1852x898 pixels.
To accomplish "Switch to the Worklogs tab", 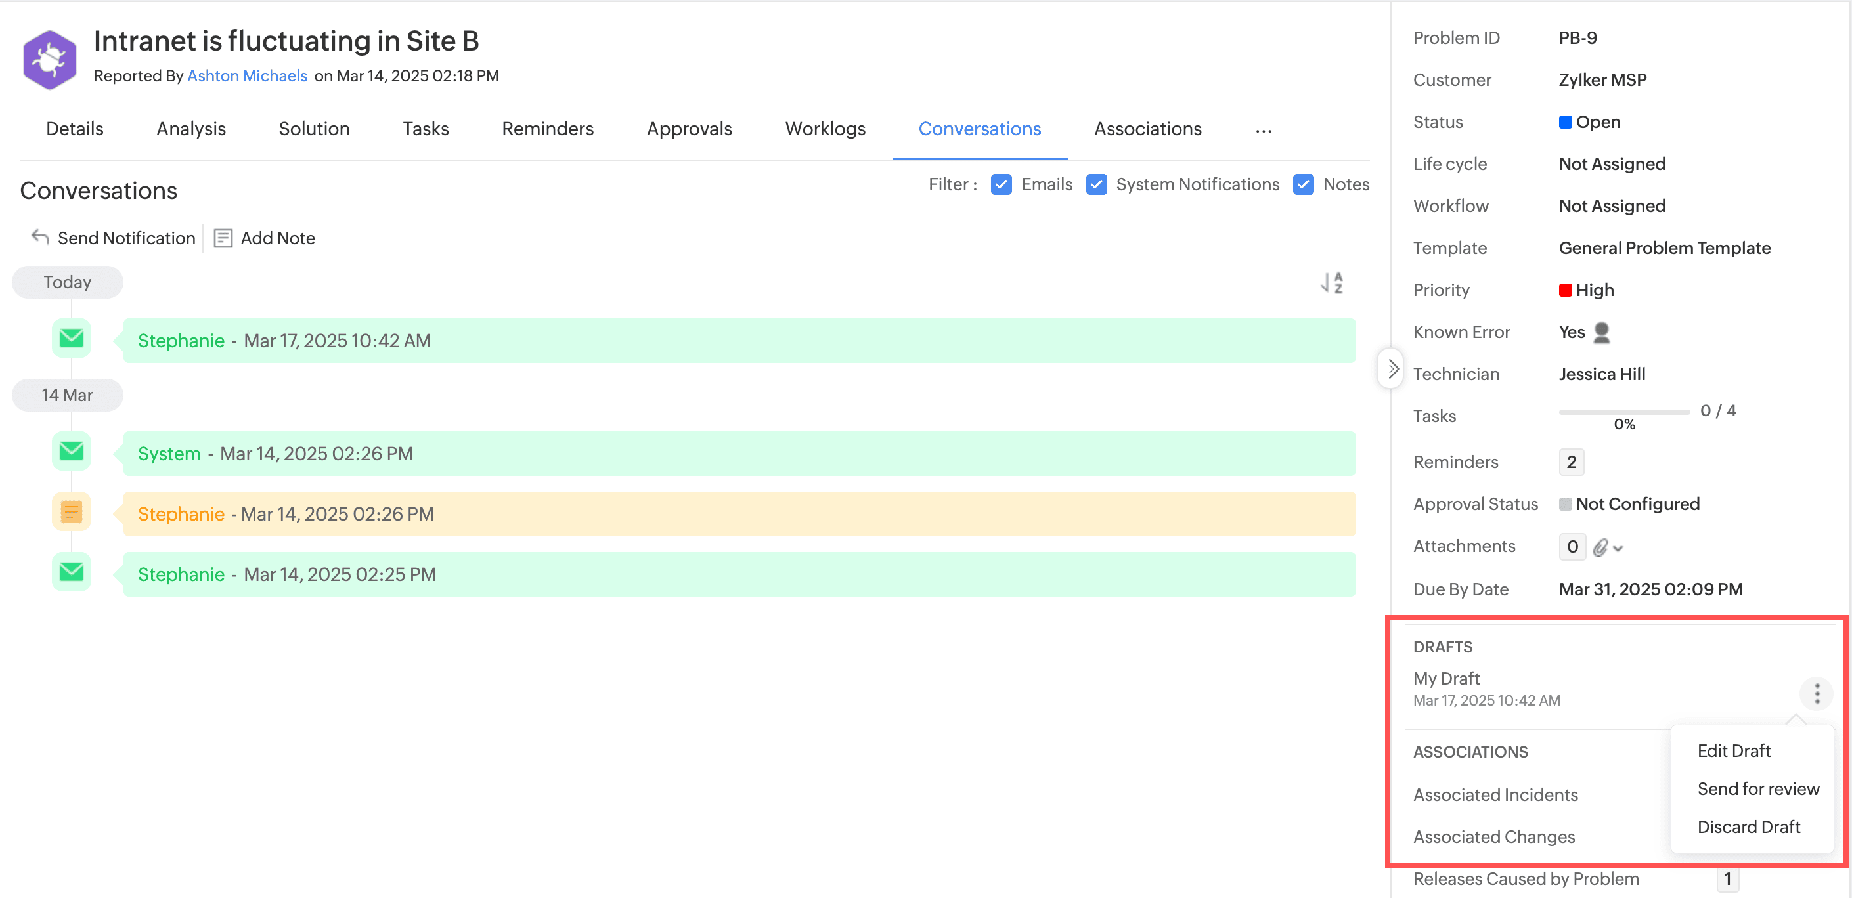I will pos(825,129).
